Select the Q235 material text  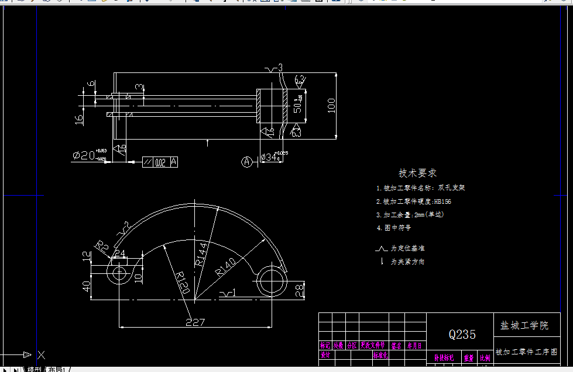462,335
